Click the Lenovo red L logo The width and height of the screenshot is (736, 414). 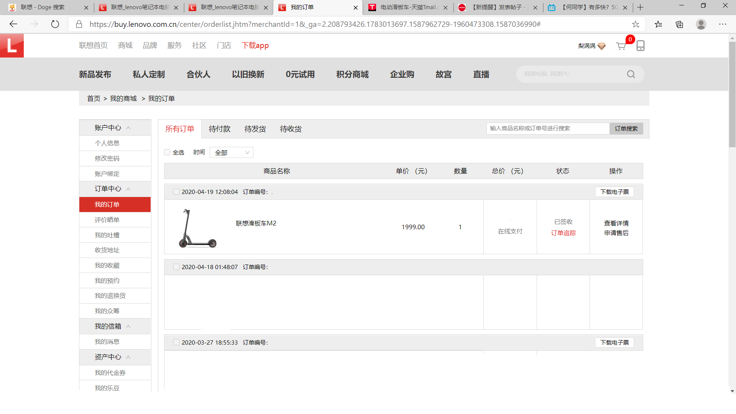pos(12,46)
